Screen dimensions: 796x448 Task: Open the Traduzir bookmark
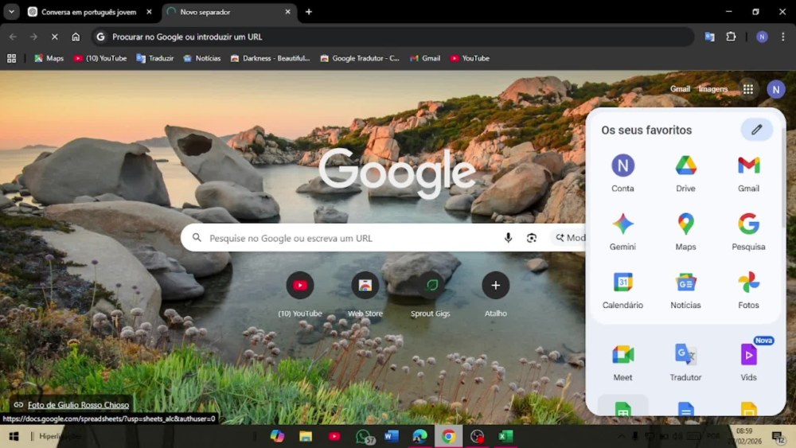[x=155, y=58]
